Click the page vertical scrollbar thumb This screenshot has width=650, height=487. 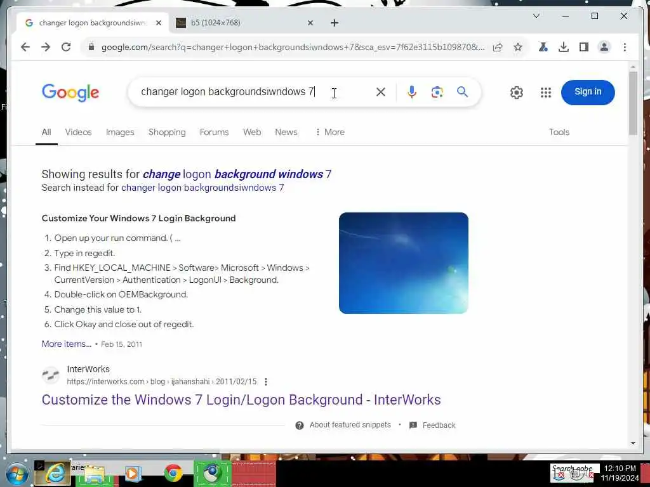(x=633, y=103)
